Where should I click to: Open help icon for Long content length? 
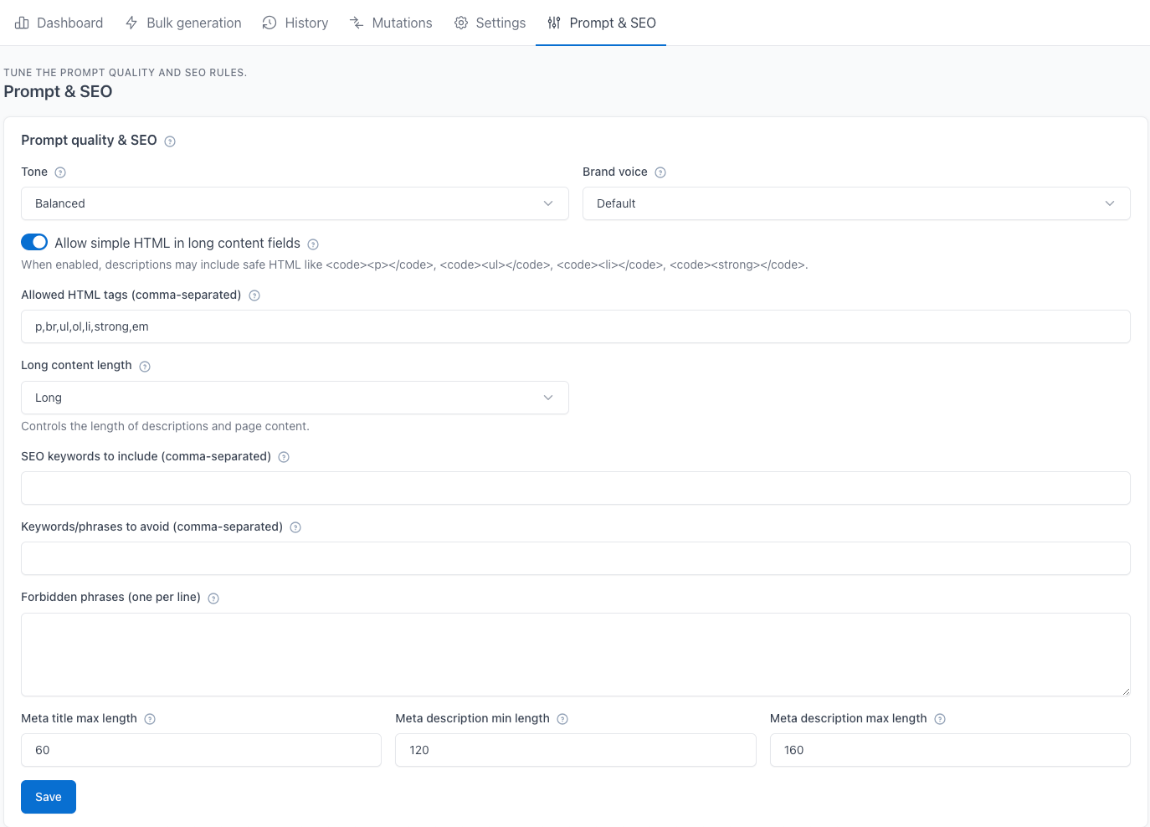coord(145,367)
